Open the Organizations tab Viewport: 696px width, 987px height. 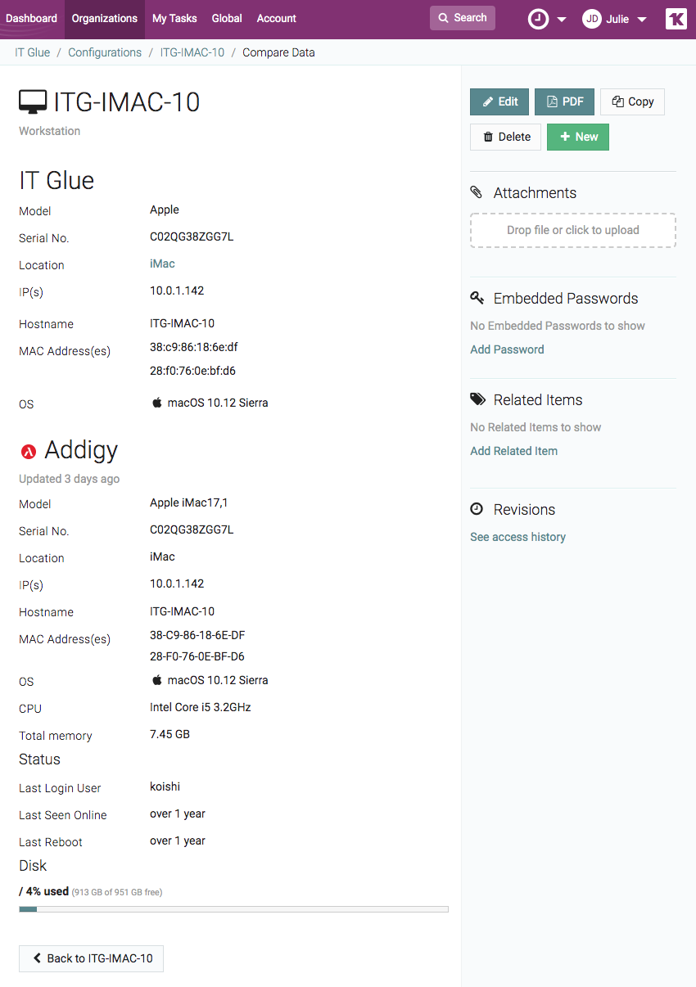pyautogui.click(x=105, y=18)
